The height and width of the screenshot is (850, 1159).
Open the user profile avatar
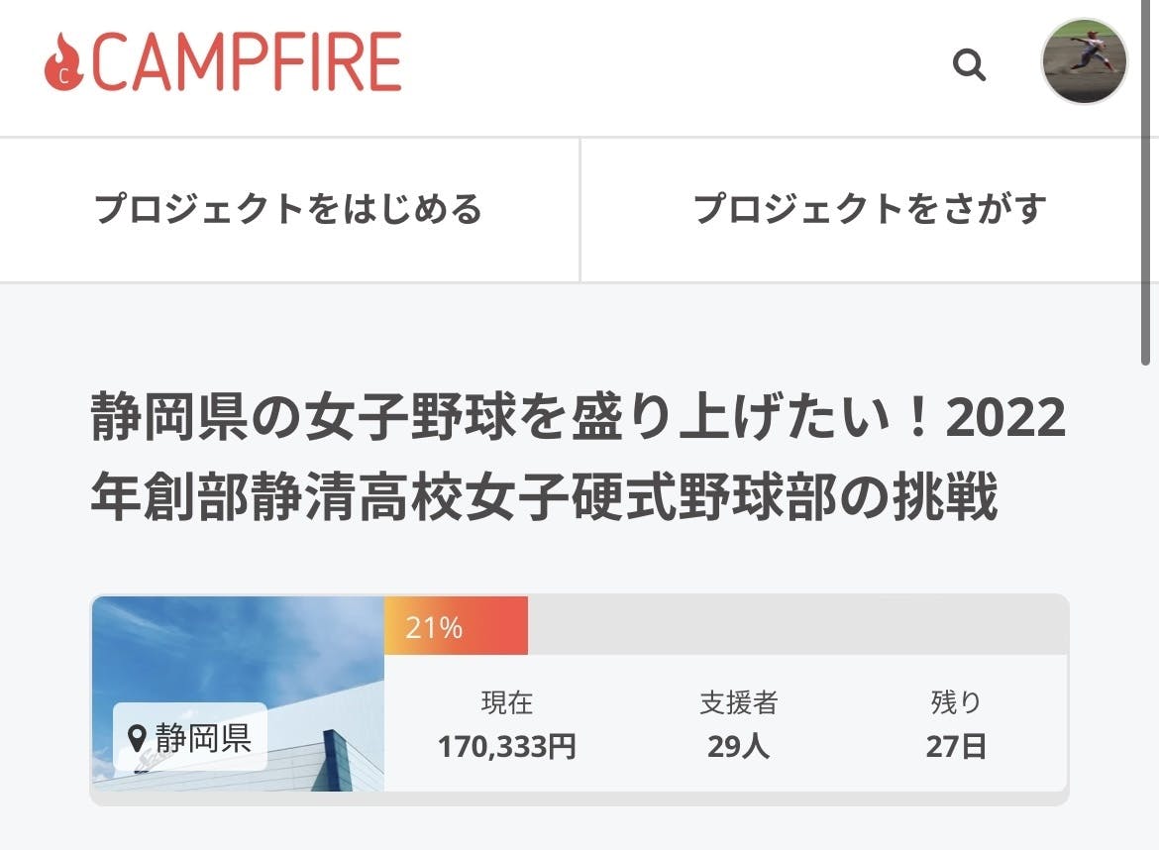click(x=1084, y=61)
